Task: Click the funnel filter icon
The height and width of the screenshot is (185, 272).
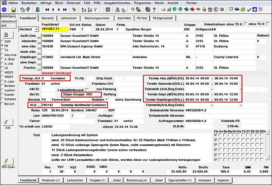Action: coord(95,9)
